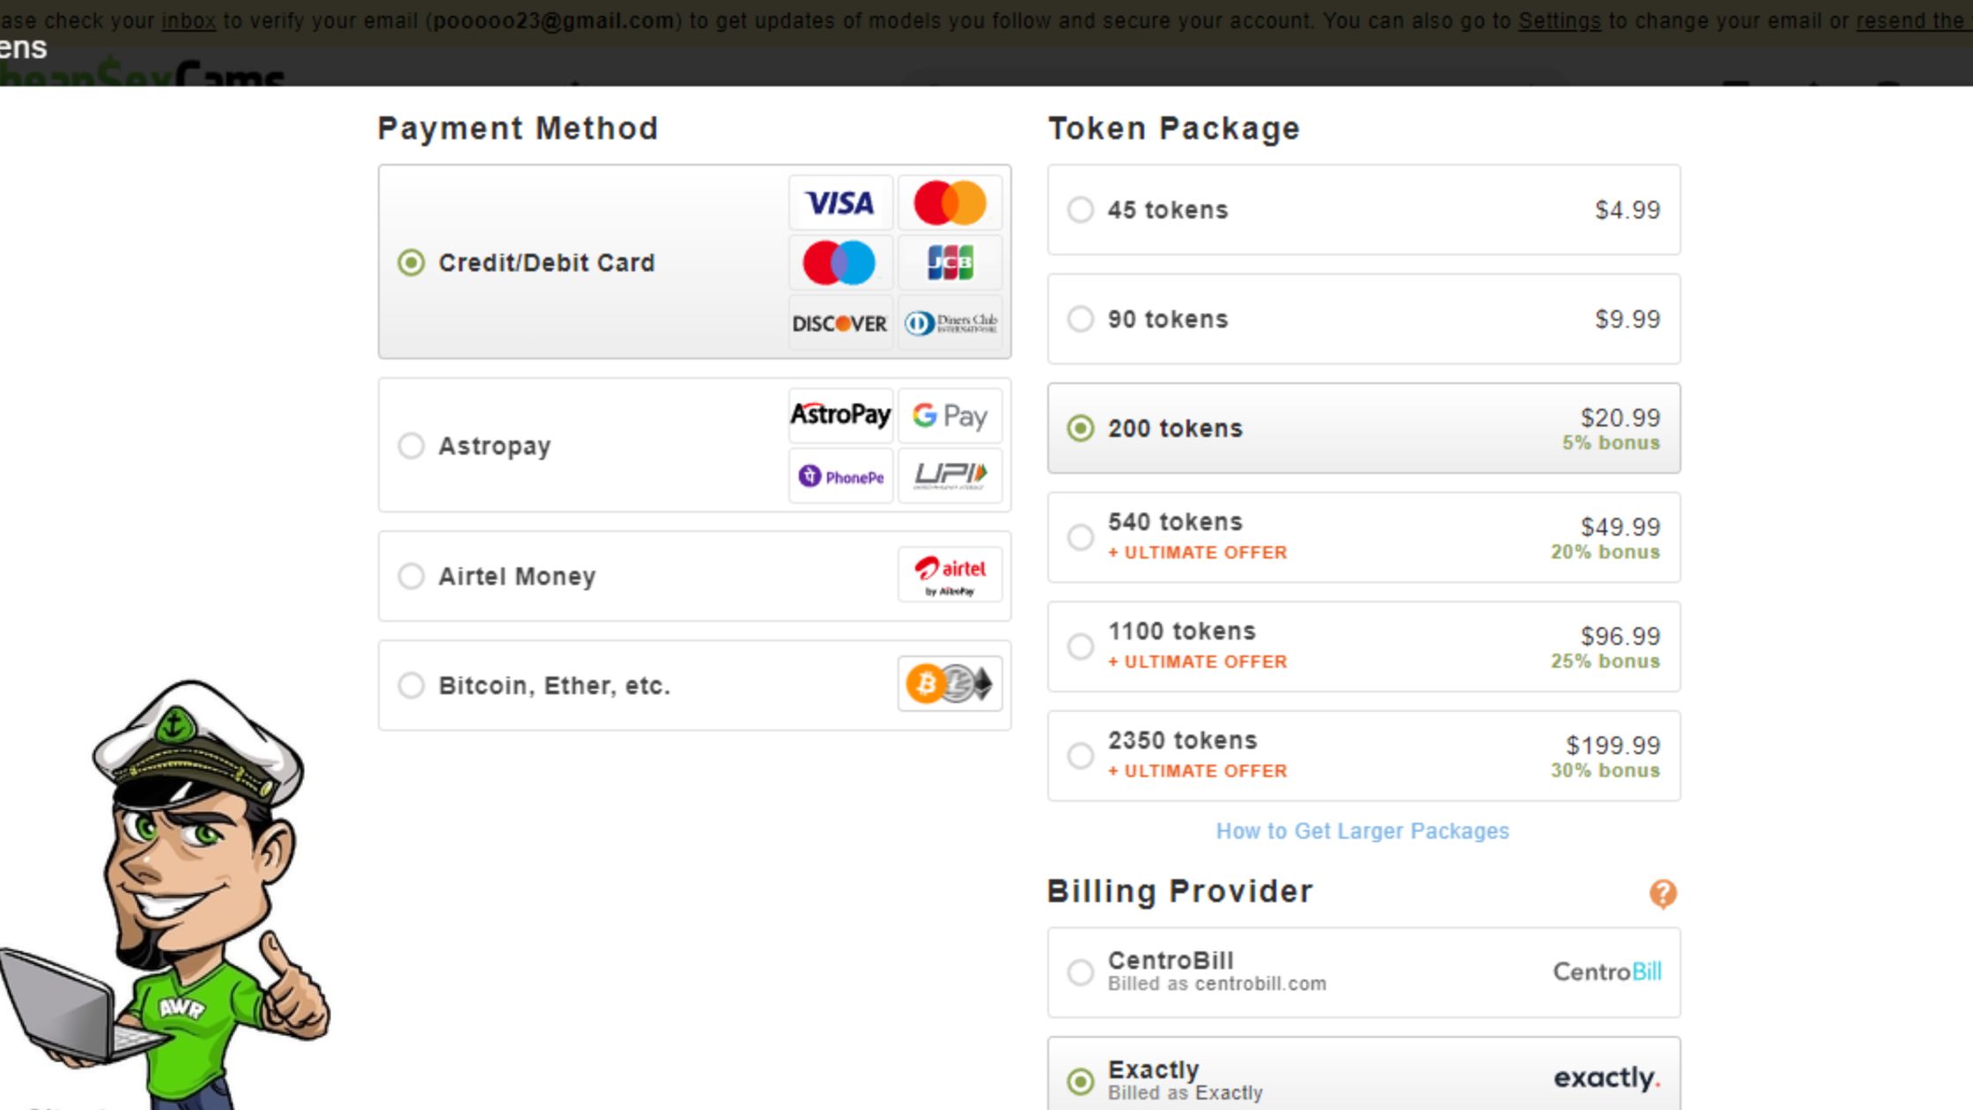Image resolution: width=1973 pixels, height=1110 pixels.
Task: Select the 540 tokens Ultimate Offer
Action: click(1081, 537)
